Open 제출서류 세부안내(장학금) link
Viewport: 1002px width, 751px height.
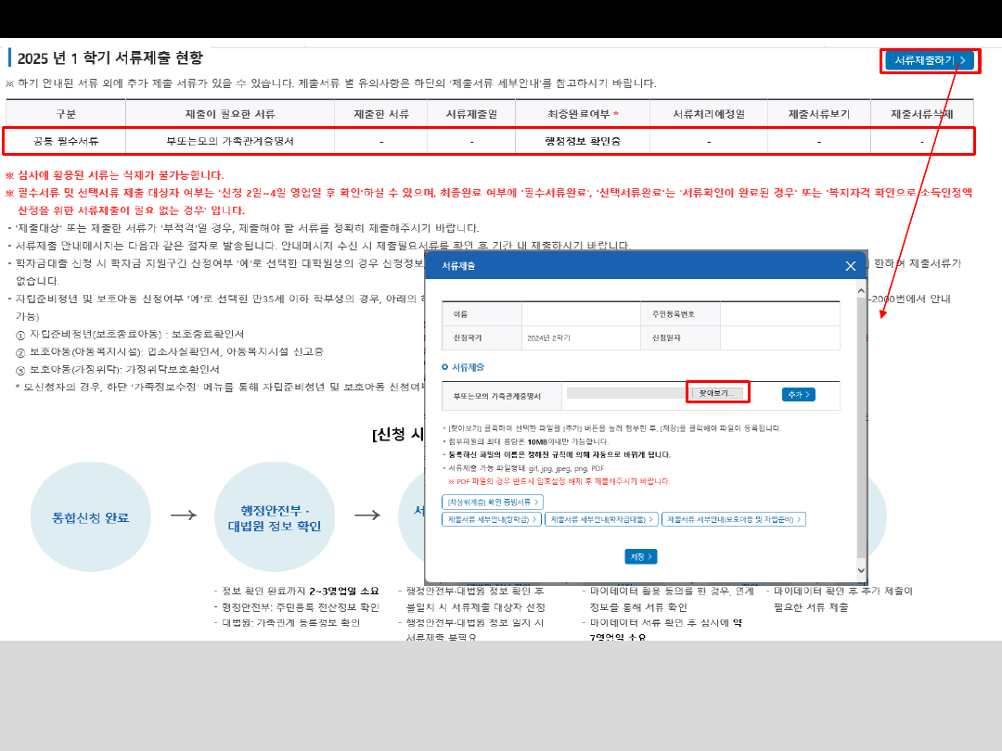click(492, 520)
